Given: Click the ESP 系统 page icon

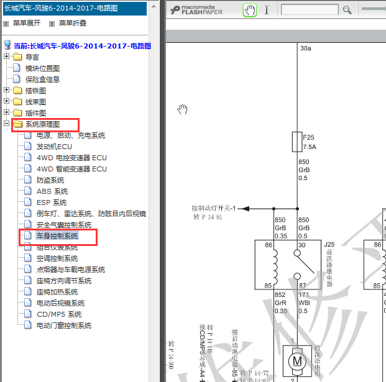Looking at the screenshot, I should [x=27, y=202].
